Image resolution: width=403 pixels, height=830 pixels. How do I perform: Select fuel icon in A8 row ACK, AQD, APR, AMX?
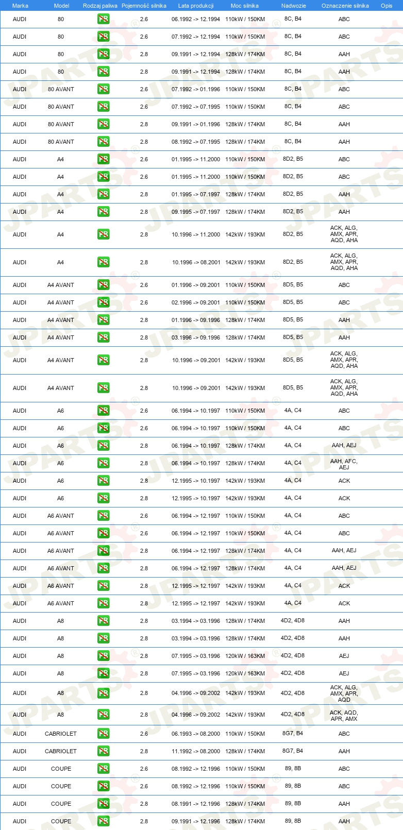coord(104,715)
